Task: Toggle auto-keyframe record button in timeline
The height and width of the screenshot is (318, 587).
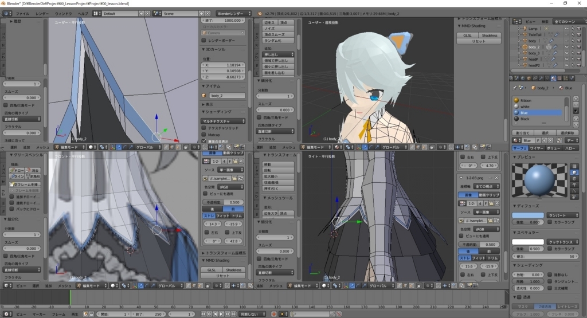Action: (273, 314)
